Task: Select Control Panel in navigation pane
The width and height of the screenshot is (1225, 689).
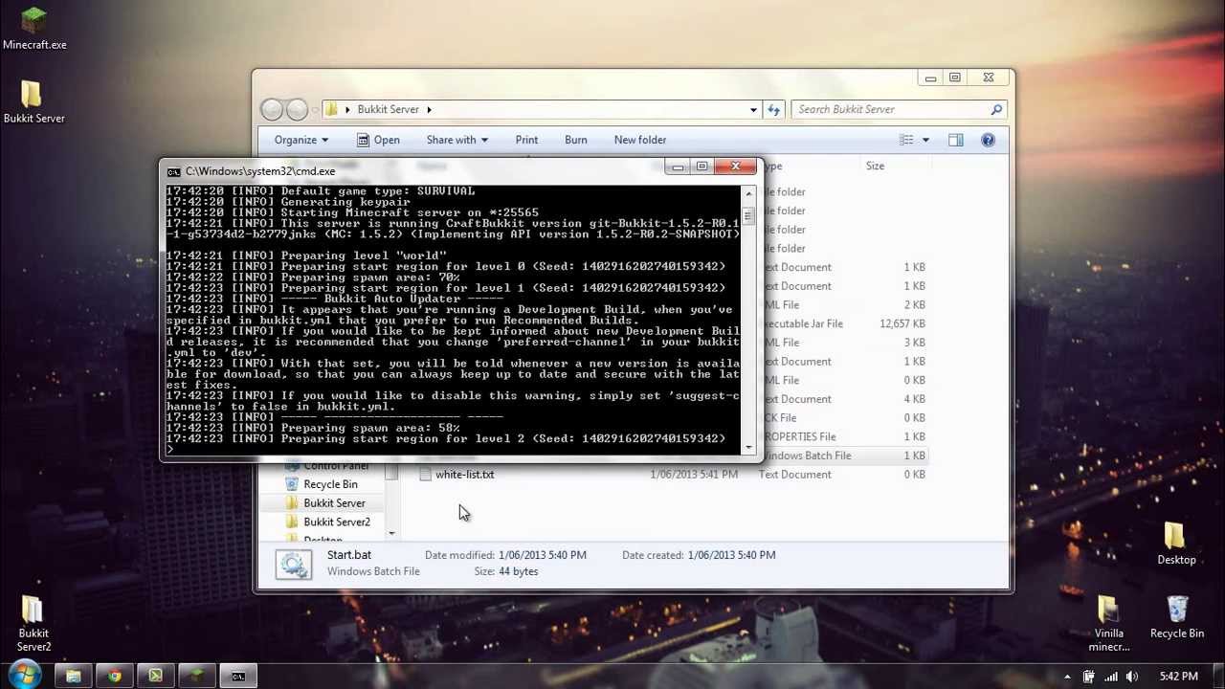Action: [x=335, y=467]
